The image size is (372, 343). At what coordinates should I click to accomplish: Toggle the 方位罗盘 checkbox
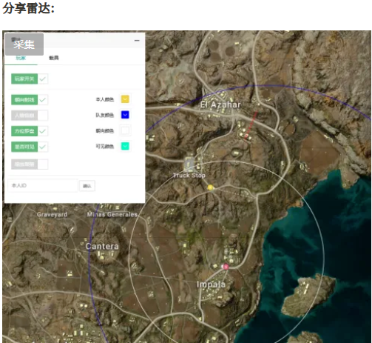point(43,131)
